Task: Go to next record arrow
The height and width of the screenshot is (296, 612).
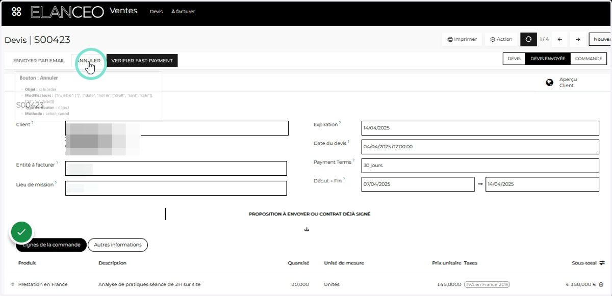Action: pos(578,39)
